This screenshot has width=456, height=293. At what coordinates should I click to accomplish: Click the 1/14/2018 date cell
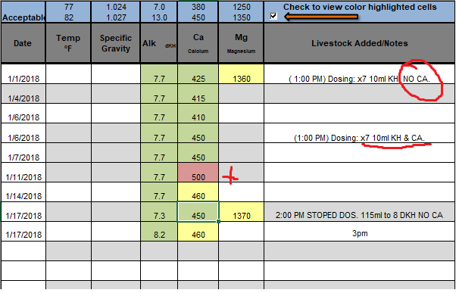(23, 192)
